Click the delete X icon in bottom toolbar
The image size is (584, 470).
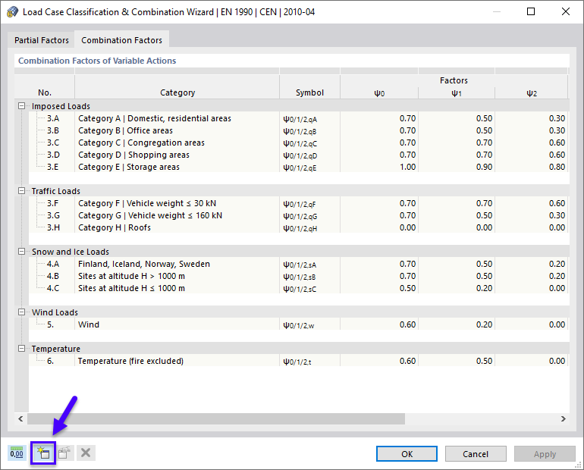[86, 453]
